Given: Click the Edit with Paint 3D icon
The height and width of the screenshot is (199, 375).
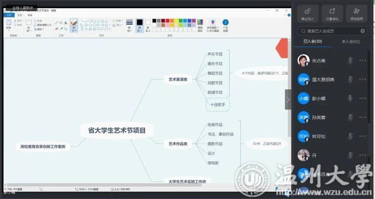Looking at the screenshot, I should (213, 24).
